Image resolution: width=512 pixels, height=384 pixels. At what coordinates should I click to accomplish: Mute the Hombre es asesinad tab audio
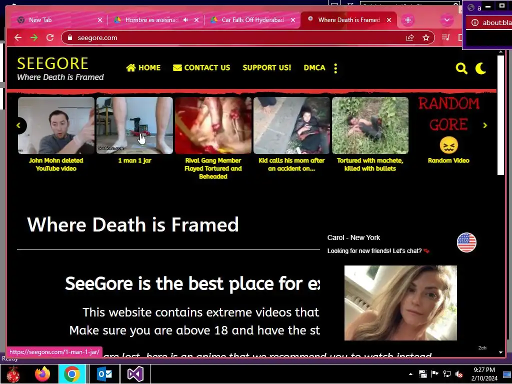click(x=186, y=20)
